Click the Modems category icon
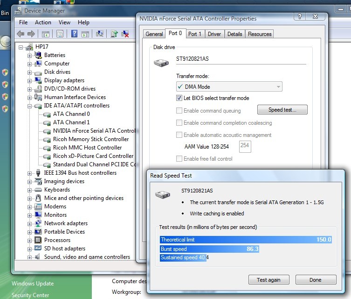The width and height of the screenshot is (351, 299). coord(38,206)
